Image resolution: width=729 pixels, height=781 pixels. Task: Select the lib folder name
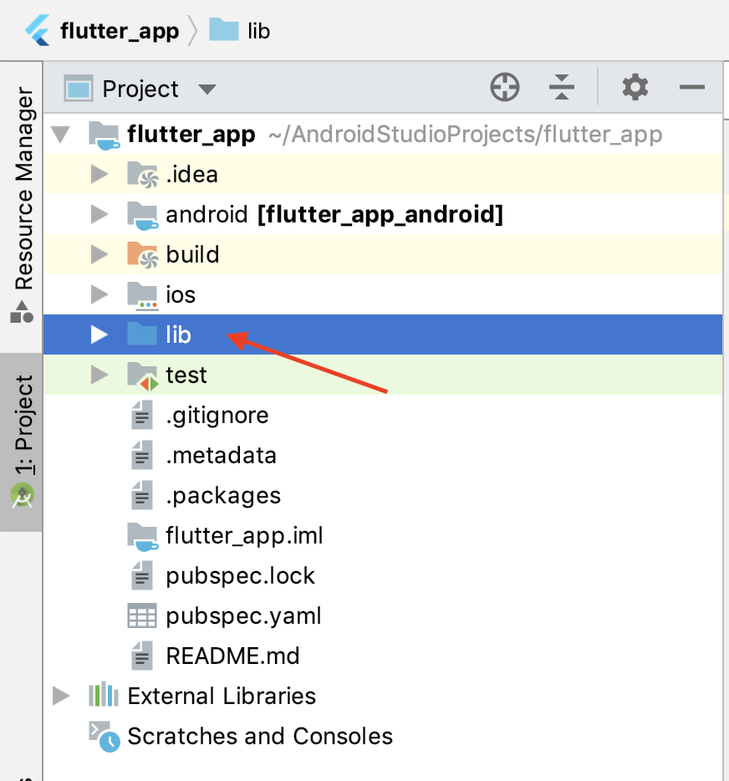[178, 334]
